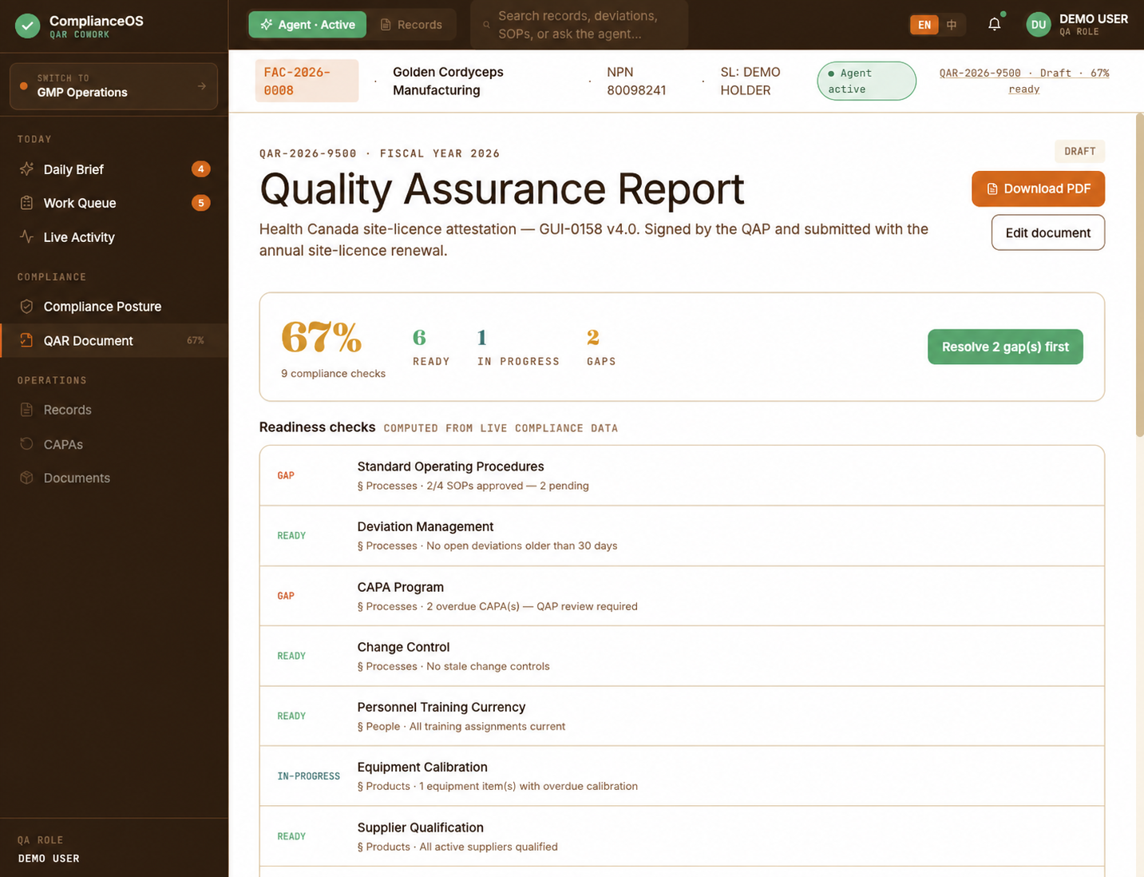The image size is (1144, 877).
Task: Open Daily Brief in sidebar
Action: tap(114, 169)
